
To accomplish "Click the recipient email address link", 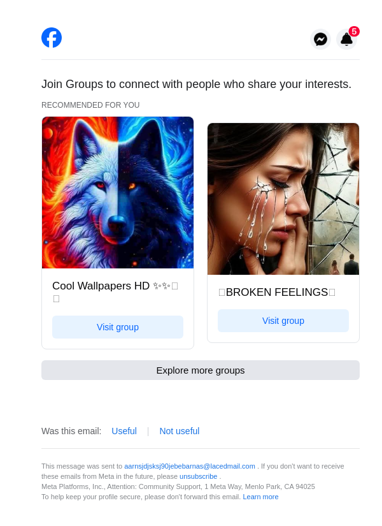I will click(190, 466).
